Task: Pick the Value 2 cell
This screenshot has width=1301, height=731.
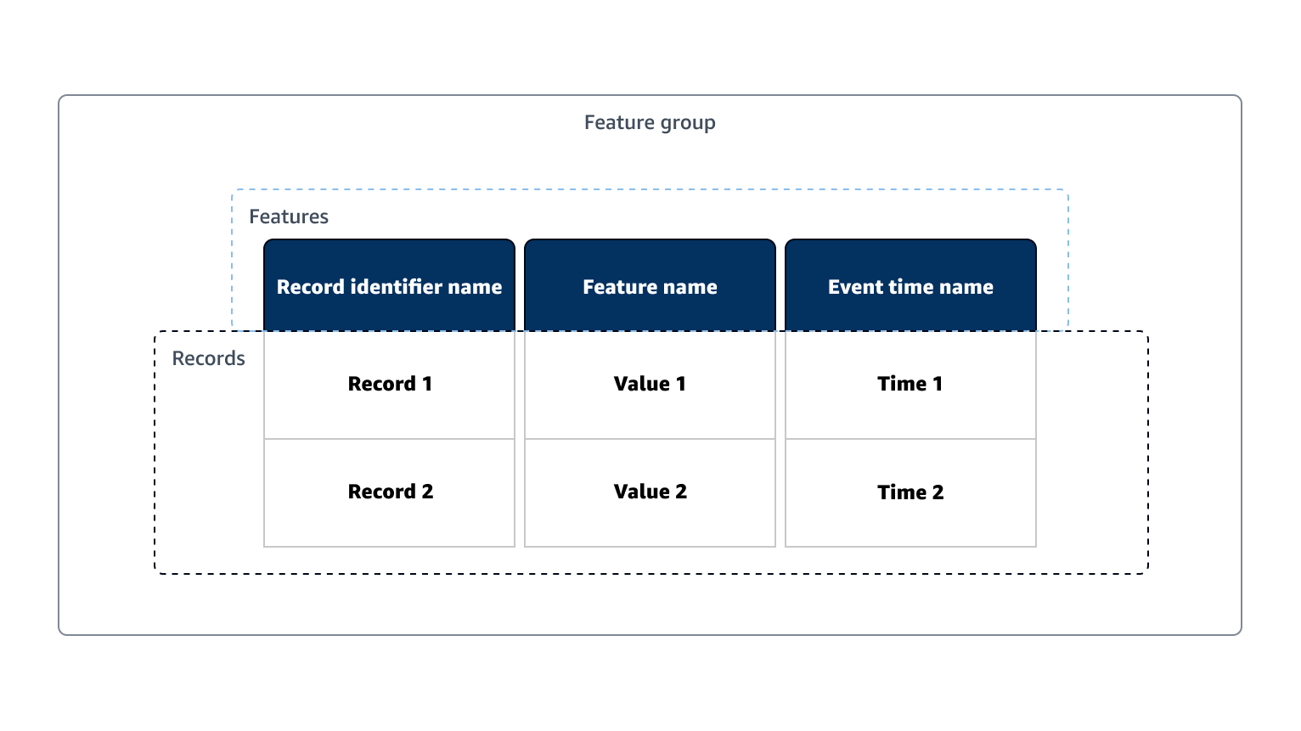Action: click(650, 492)
